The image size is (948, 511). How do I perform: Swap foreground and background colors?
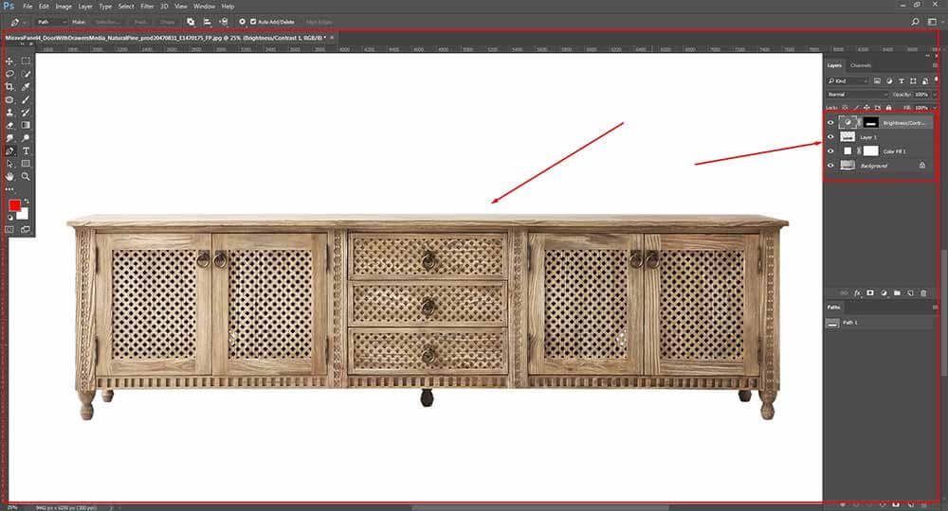tap(26, 201)
